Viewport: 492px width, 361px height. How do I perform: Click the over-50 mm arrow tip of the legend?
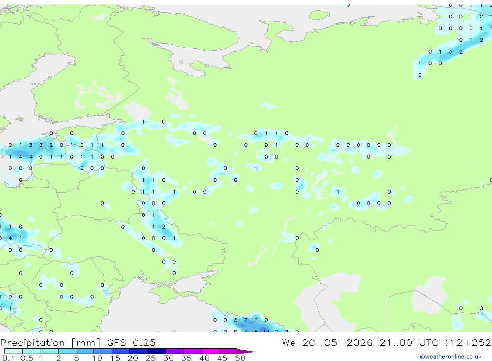pos(246,351)
